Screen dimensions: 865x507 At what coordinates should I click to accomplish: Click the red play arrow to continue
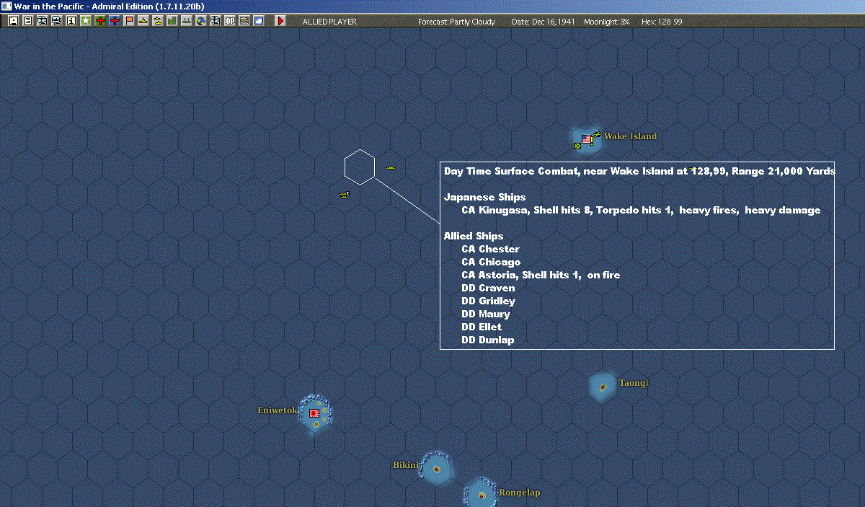point(280,21)
